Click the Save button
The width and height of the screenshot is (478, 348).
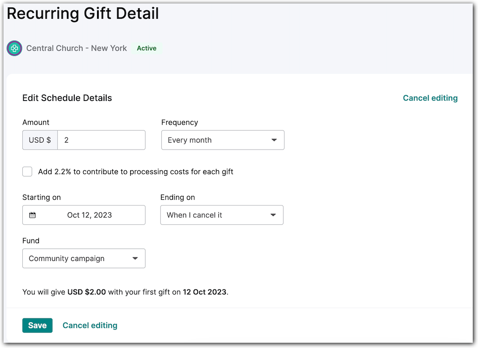coord(37,325)
